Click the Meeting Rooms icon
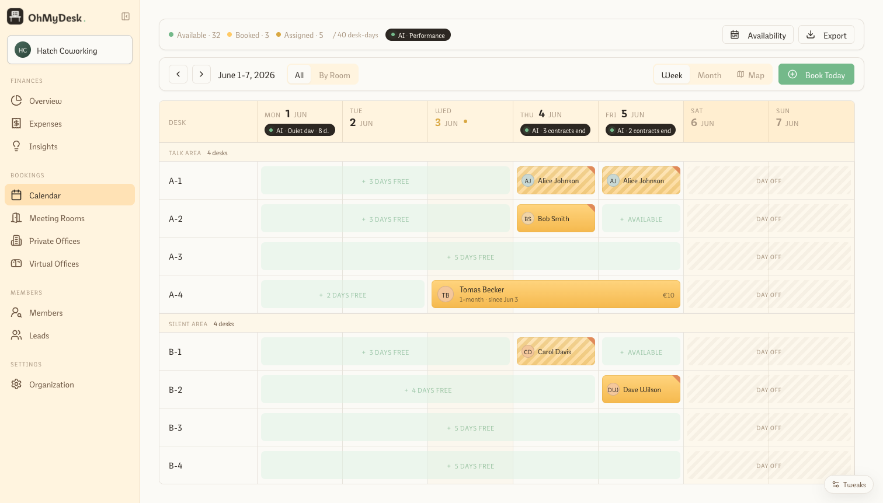Screen dimensions: 883x503 [x=16, y=218]
